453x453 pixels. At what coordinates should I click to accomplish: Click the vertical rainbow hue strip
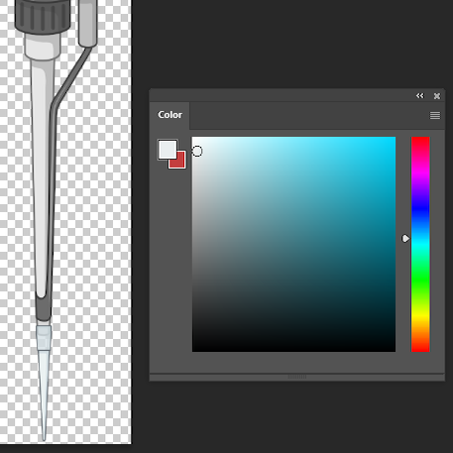coord(420,244)
